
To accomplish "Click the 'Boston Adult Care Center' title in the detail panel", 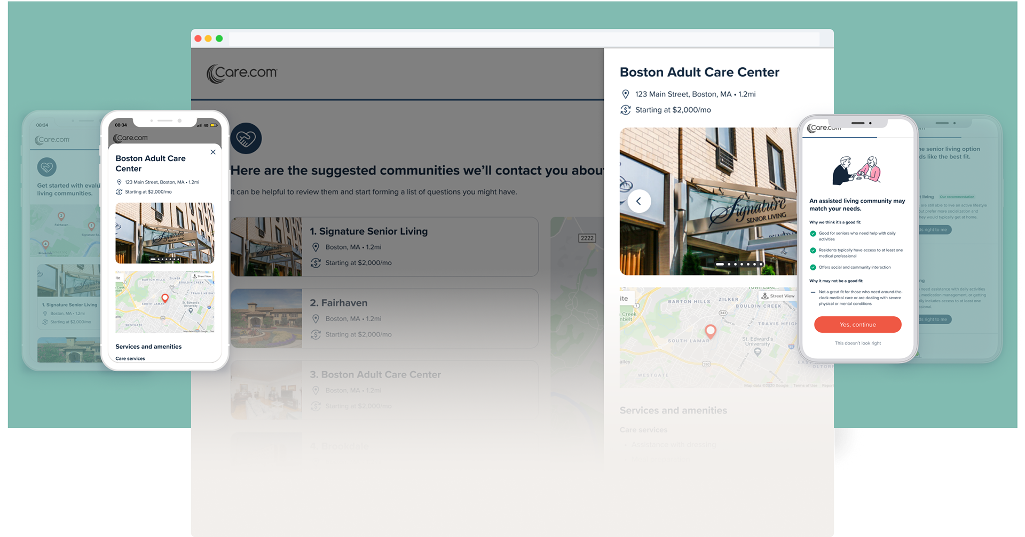I will click(699, 73).
